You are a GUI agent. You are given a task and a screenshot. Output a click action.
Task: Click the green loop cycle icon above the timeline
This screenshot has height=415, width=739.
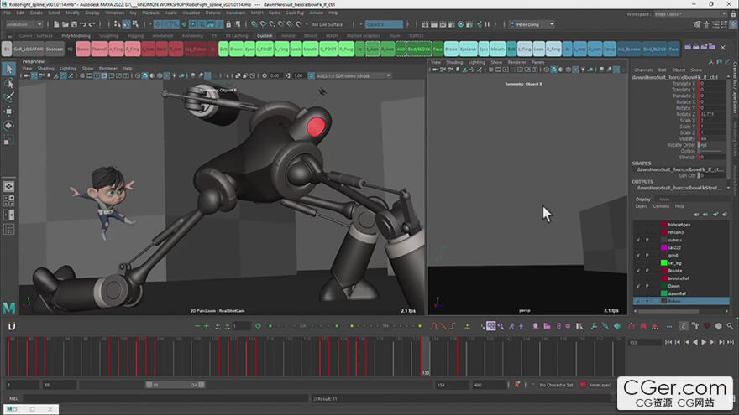coord(258,325)
